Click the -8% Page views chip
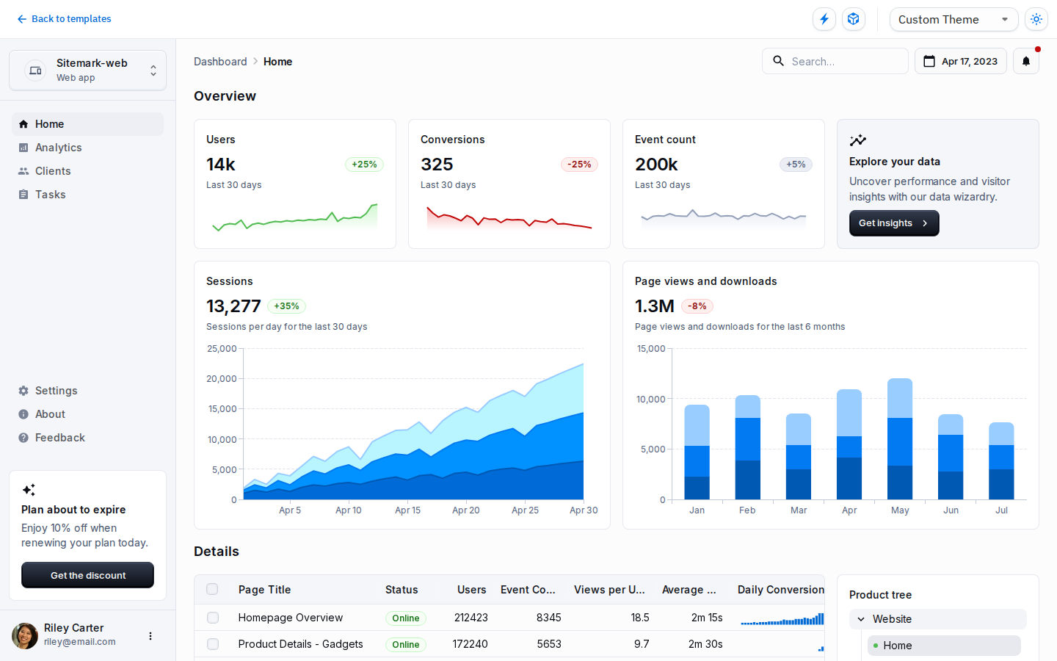The height and width of the screenshot is (661, 1057). [x=697, y=306]
